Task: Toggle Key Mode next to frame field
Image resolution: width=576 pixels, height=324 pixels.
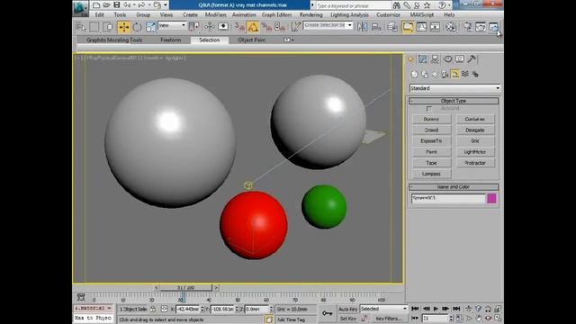Action: [415, 318]
